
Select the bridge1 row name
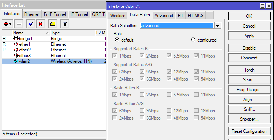coord(26,39)
